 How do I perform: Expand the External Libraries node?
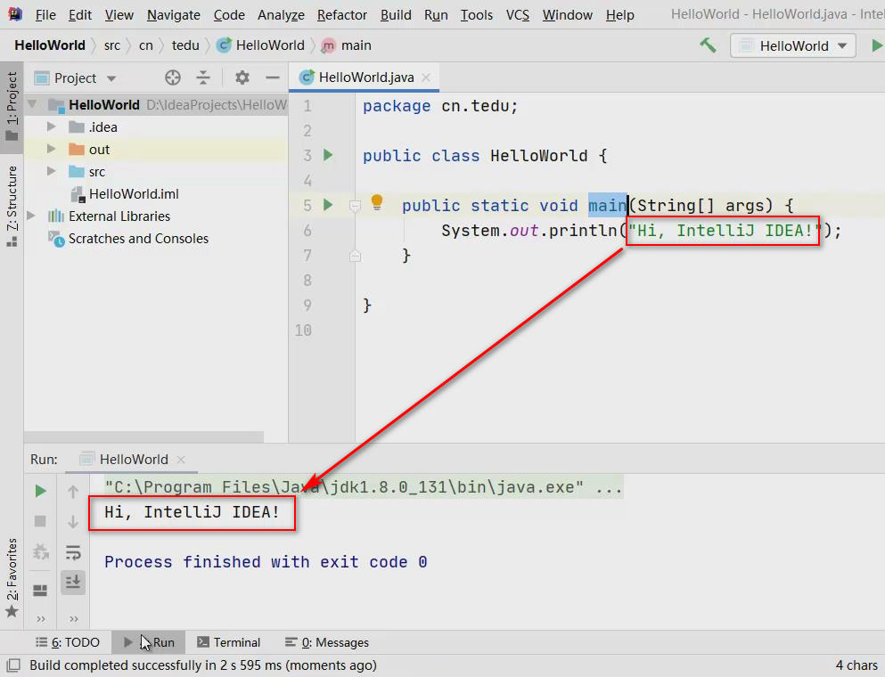point(32,216)
